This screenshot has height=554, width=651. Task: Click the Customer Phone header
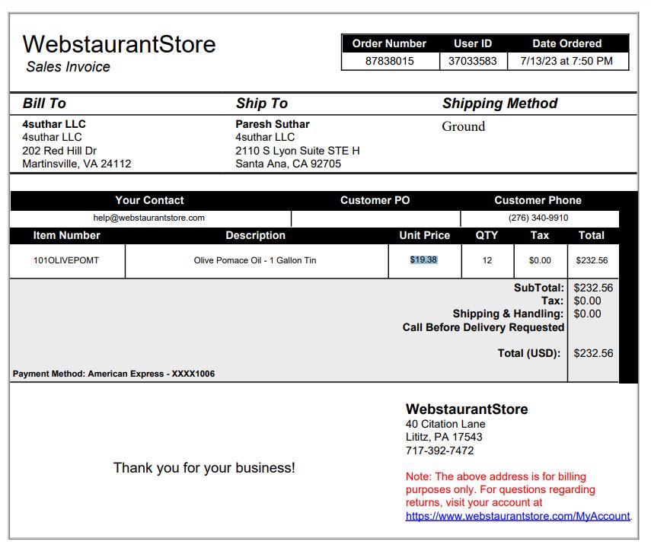(538, 200)
